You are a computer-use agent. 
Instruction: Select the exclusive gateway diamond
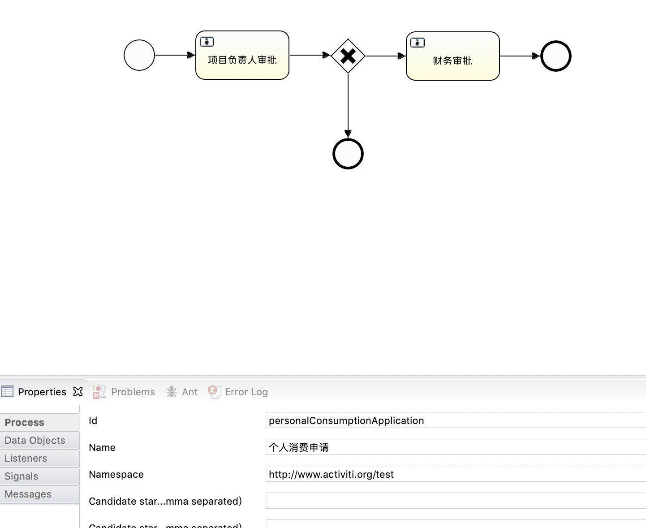(x=348, y=55)
